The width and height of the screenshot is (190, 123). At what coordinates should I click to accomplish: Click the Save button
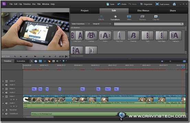[x=110, y=4]
